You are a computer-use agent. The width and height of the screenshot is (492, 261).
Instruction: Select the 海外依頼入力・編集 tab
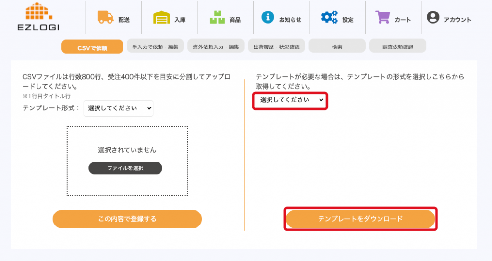(x=216, y=47)
